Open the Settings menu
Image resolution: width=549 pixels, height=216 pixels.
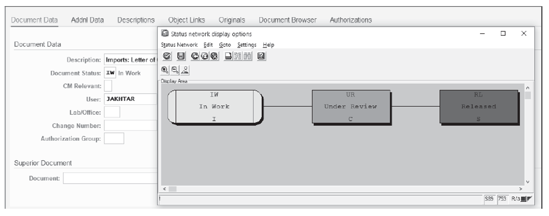pyautogui.click(x=247, y=45)
